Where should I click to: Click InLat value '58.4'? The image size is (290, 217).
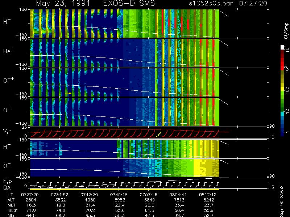(179, 210)
